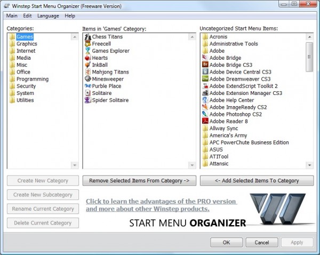Choose the Minesweeper icon in Games list
Screen dimensions: 320x255
pyautogui.click(x=88, y=79)
